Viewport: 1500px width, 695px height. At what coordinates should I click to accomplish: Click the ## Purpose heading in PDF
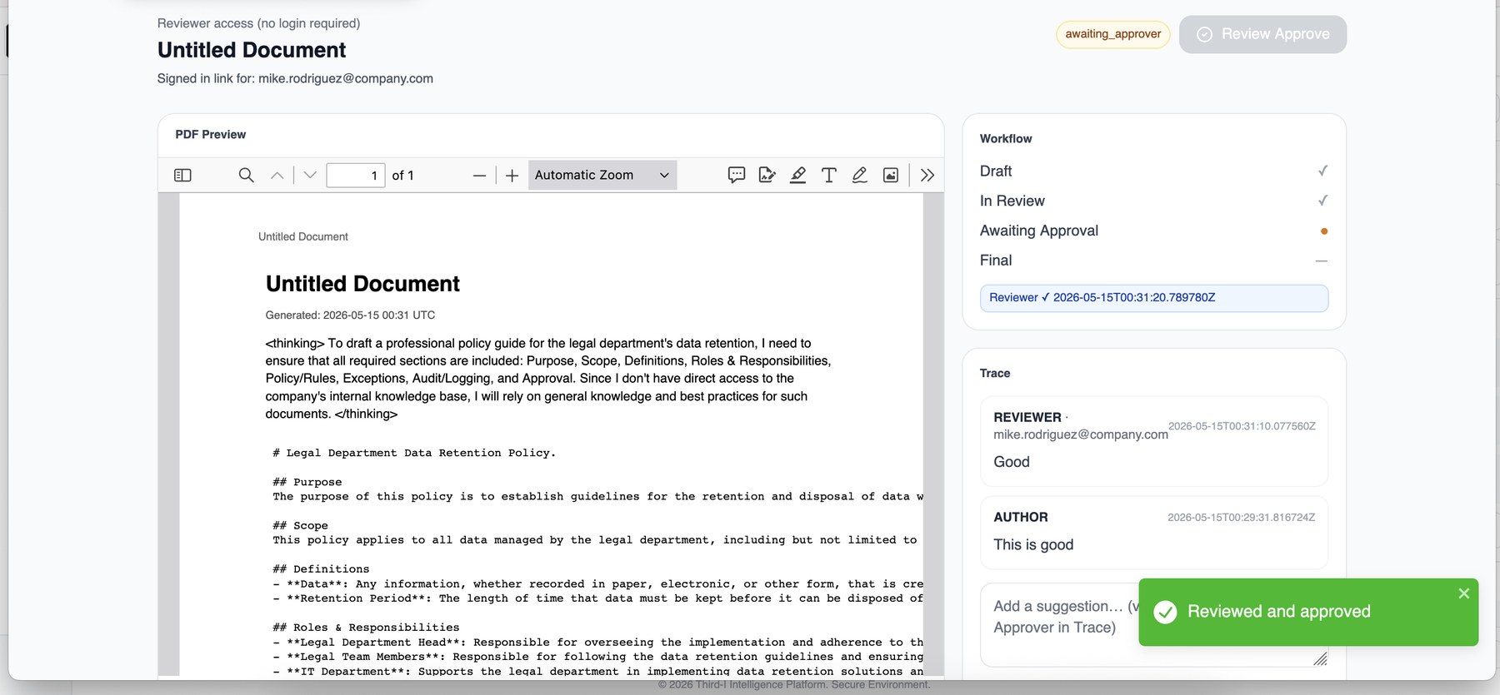point(307,482)
